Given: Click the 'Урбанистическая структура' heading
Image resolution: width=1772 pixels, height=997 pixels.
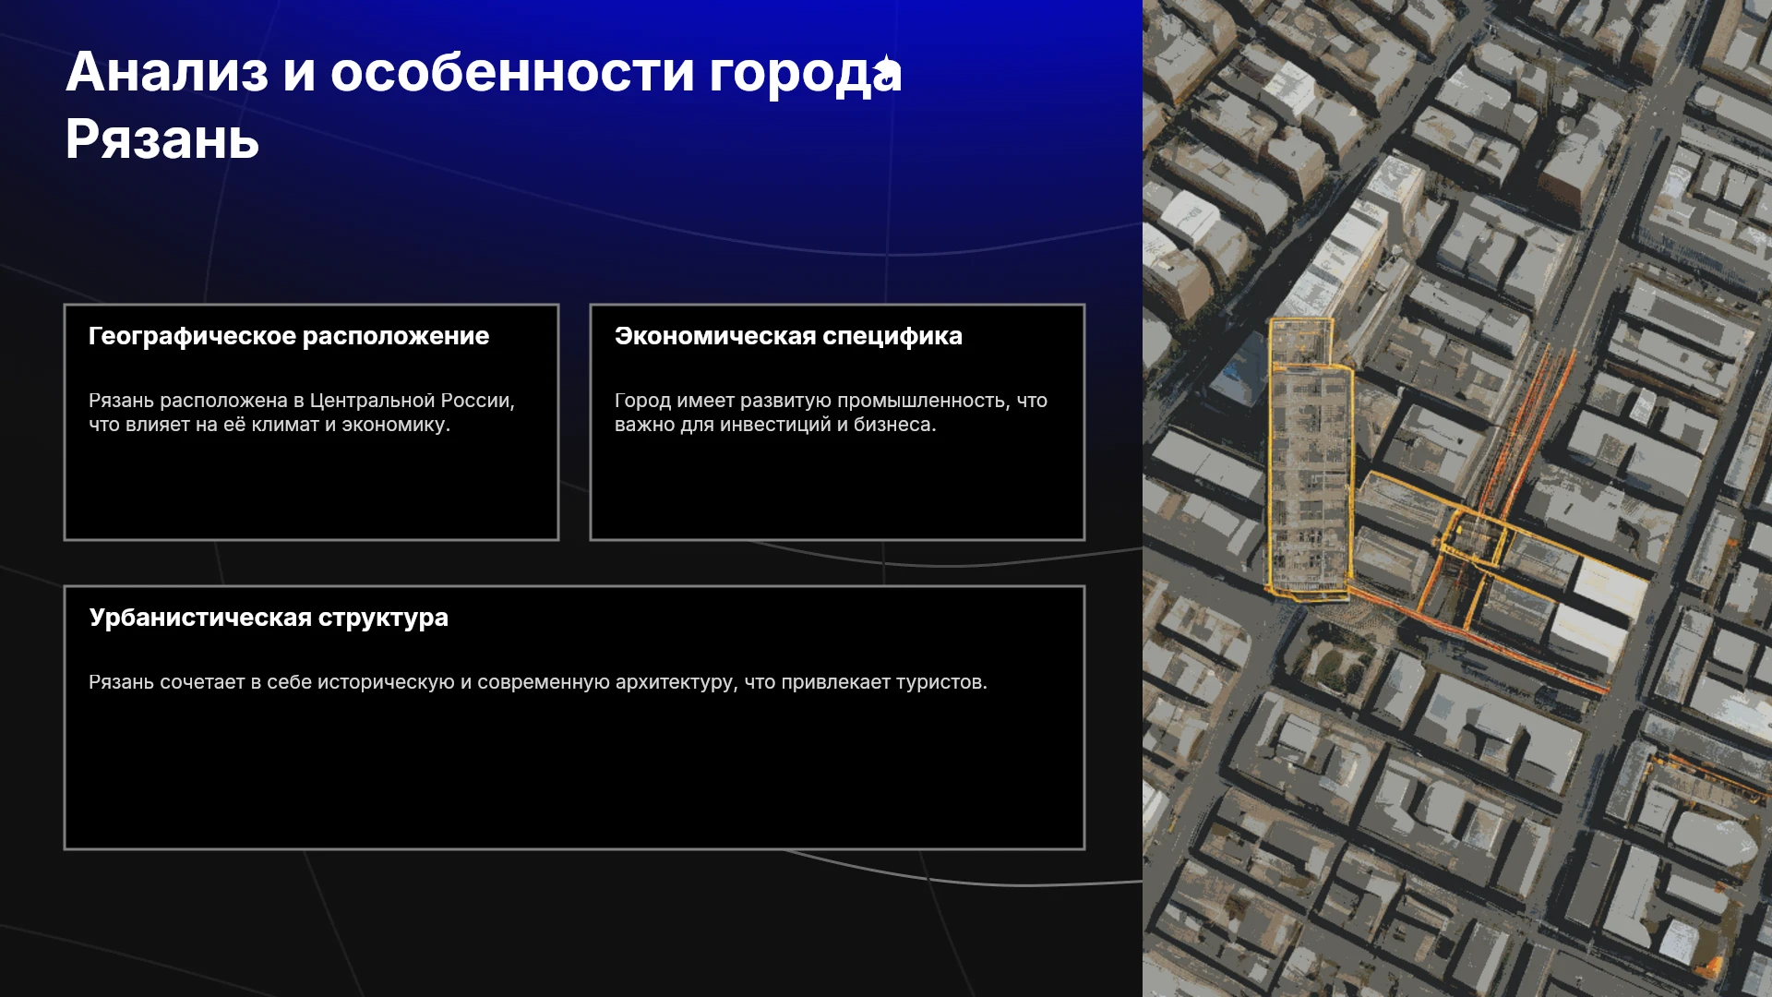Looking at the screenshot, I should (x=269, y=618).
